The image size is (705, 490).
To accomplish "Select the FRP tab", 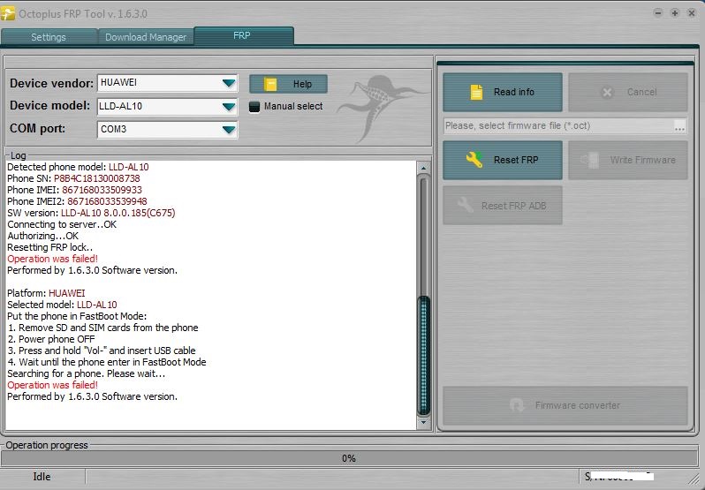I will pyautogui.click(x=244, y=36).
